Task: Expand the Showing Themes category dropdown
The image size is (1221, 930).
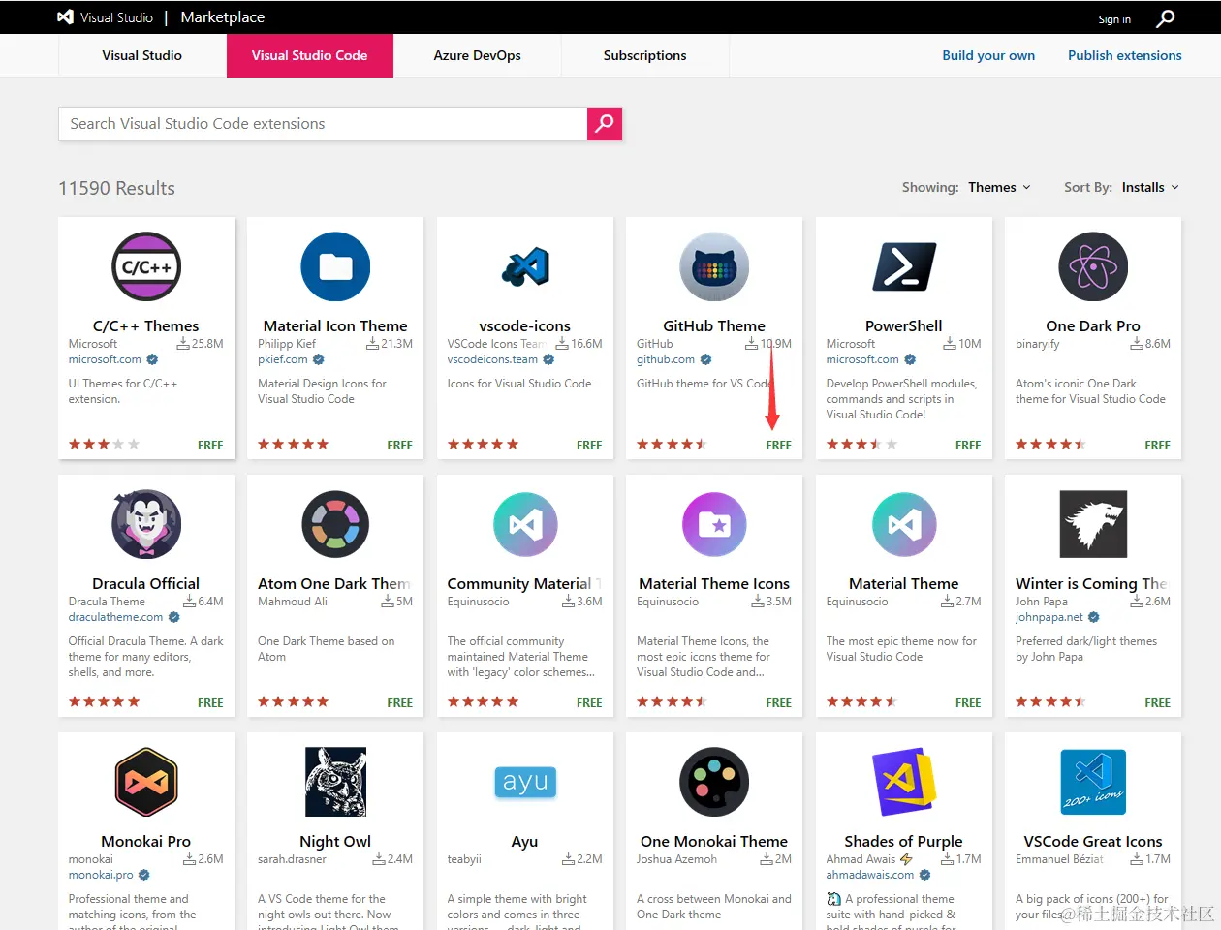Action: tap(999, 187)
